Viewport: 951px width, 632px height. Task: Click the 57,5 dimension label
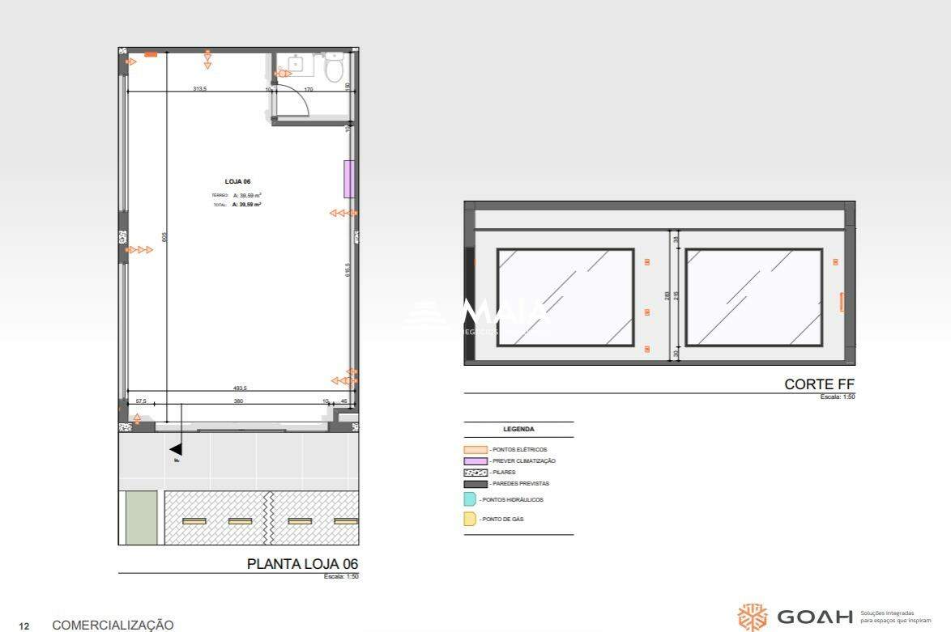click(x=141, y=401)
